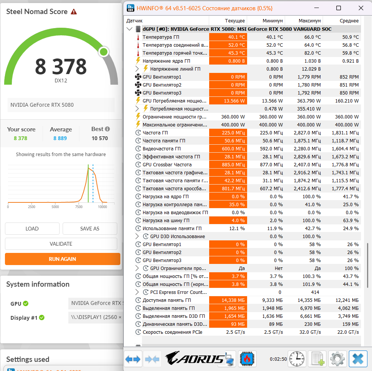This screenshot has width=372, height=371.
Task: Click the RUN AGAIN button
Action: point(62,259)
